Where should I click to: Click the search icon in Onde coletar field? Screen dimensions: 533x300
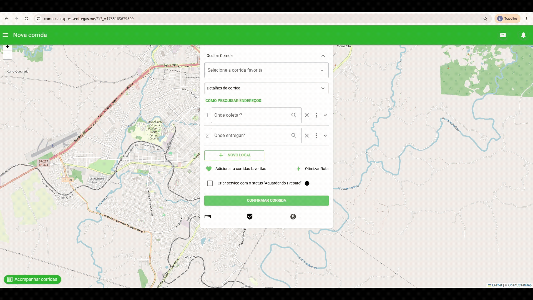294,115
